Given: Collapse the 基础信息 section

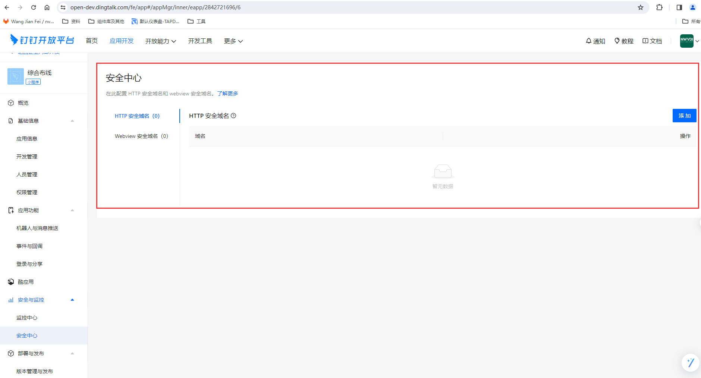Looking at the screenshot, I should pos(72,121).
